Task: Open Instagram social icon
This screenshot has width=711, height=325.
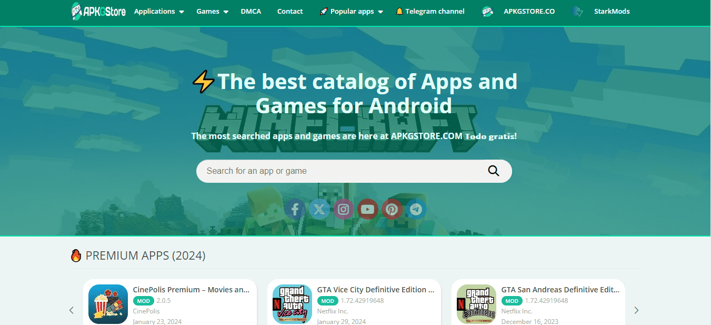Action: click(344, 210)
